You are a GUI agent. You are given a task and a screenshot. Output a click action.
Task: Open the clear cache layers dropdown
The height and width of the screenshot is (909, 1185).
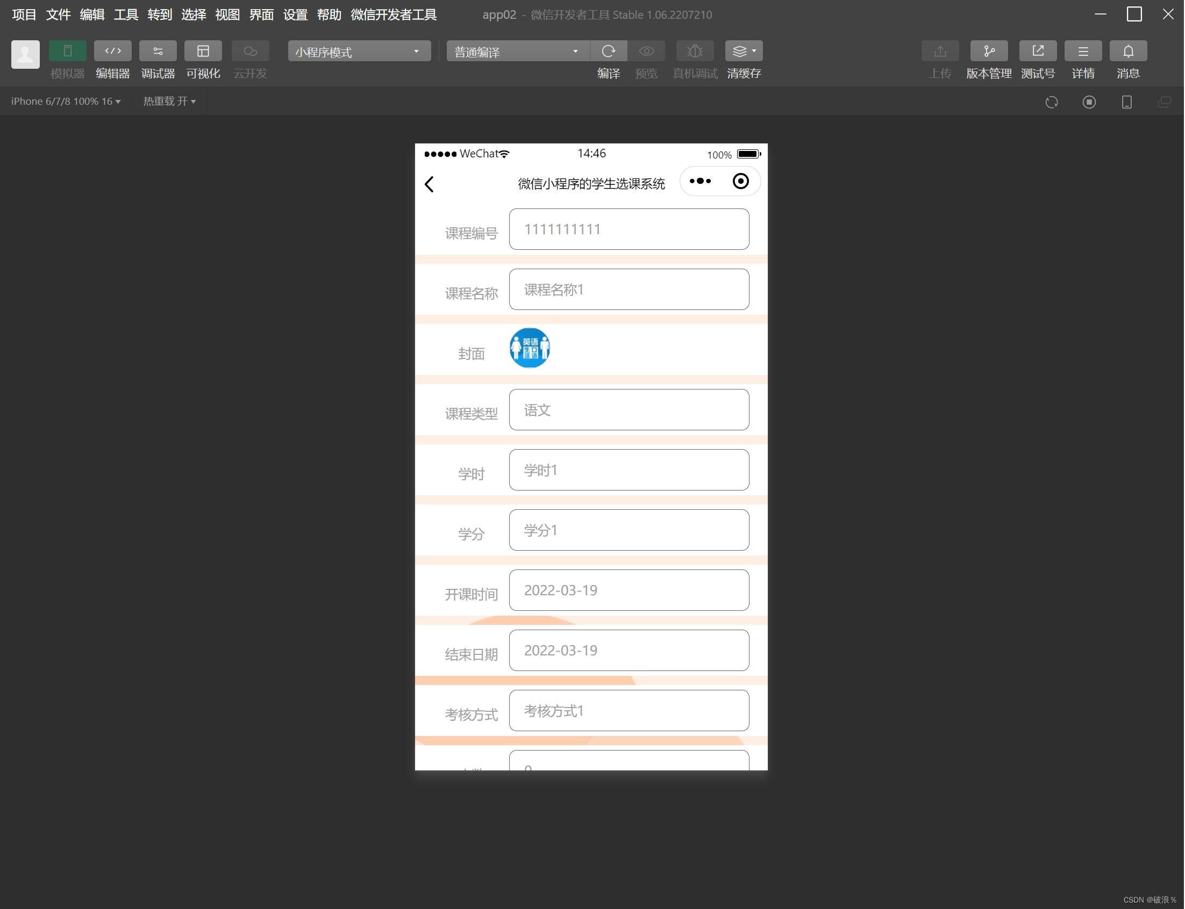(744, 51)
